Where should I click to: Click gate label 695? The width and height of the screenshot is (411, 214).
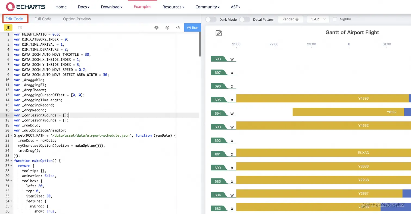click(x=218, y=100)
